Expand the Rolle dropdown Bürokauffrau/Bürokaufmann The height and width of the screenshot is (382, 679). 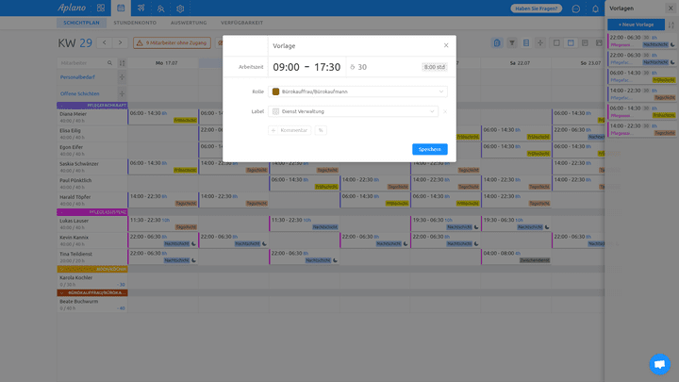tap(358, 91)
